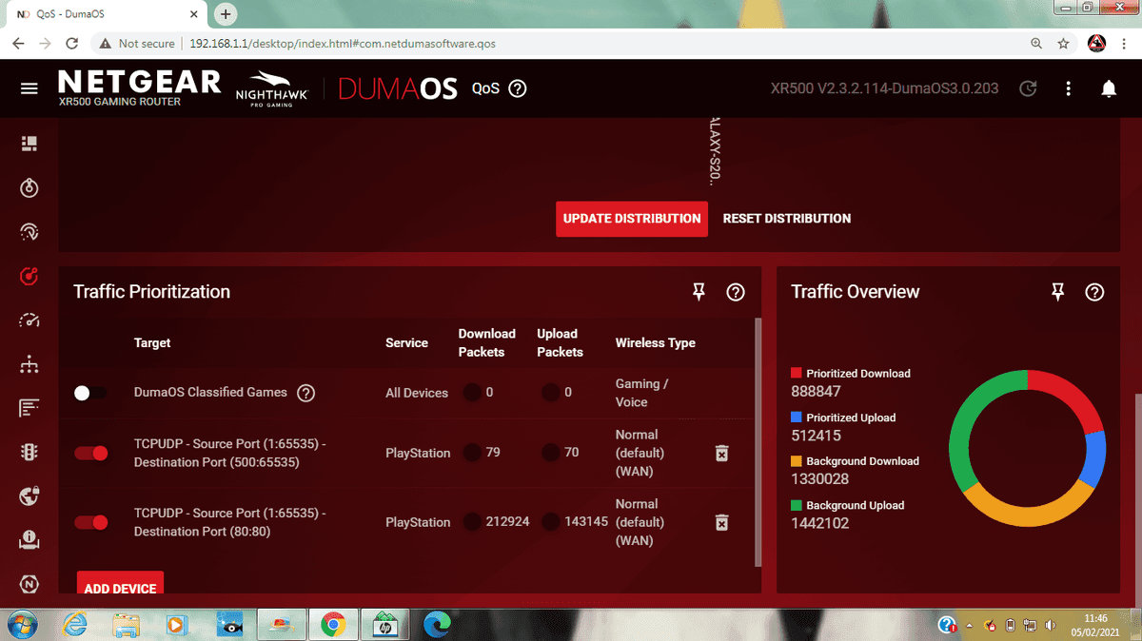Open QoS help question mark in header

coord(518,88)
